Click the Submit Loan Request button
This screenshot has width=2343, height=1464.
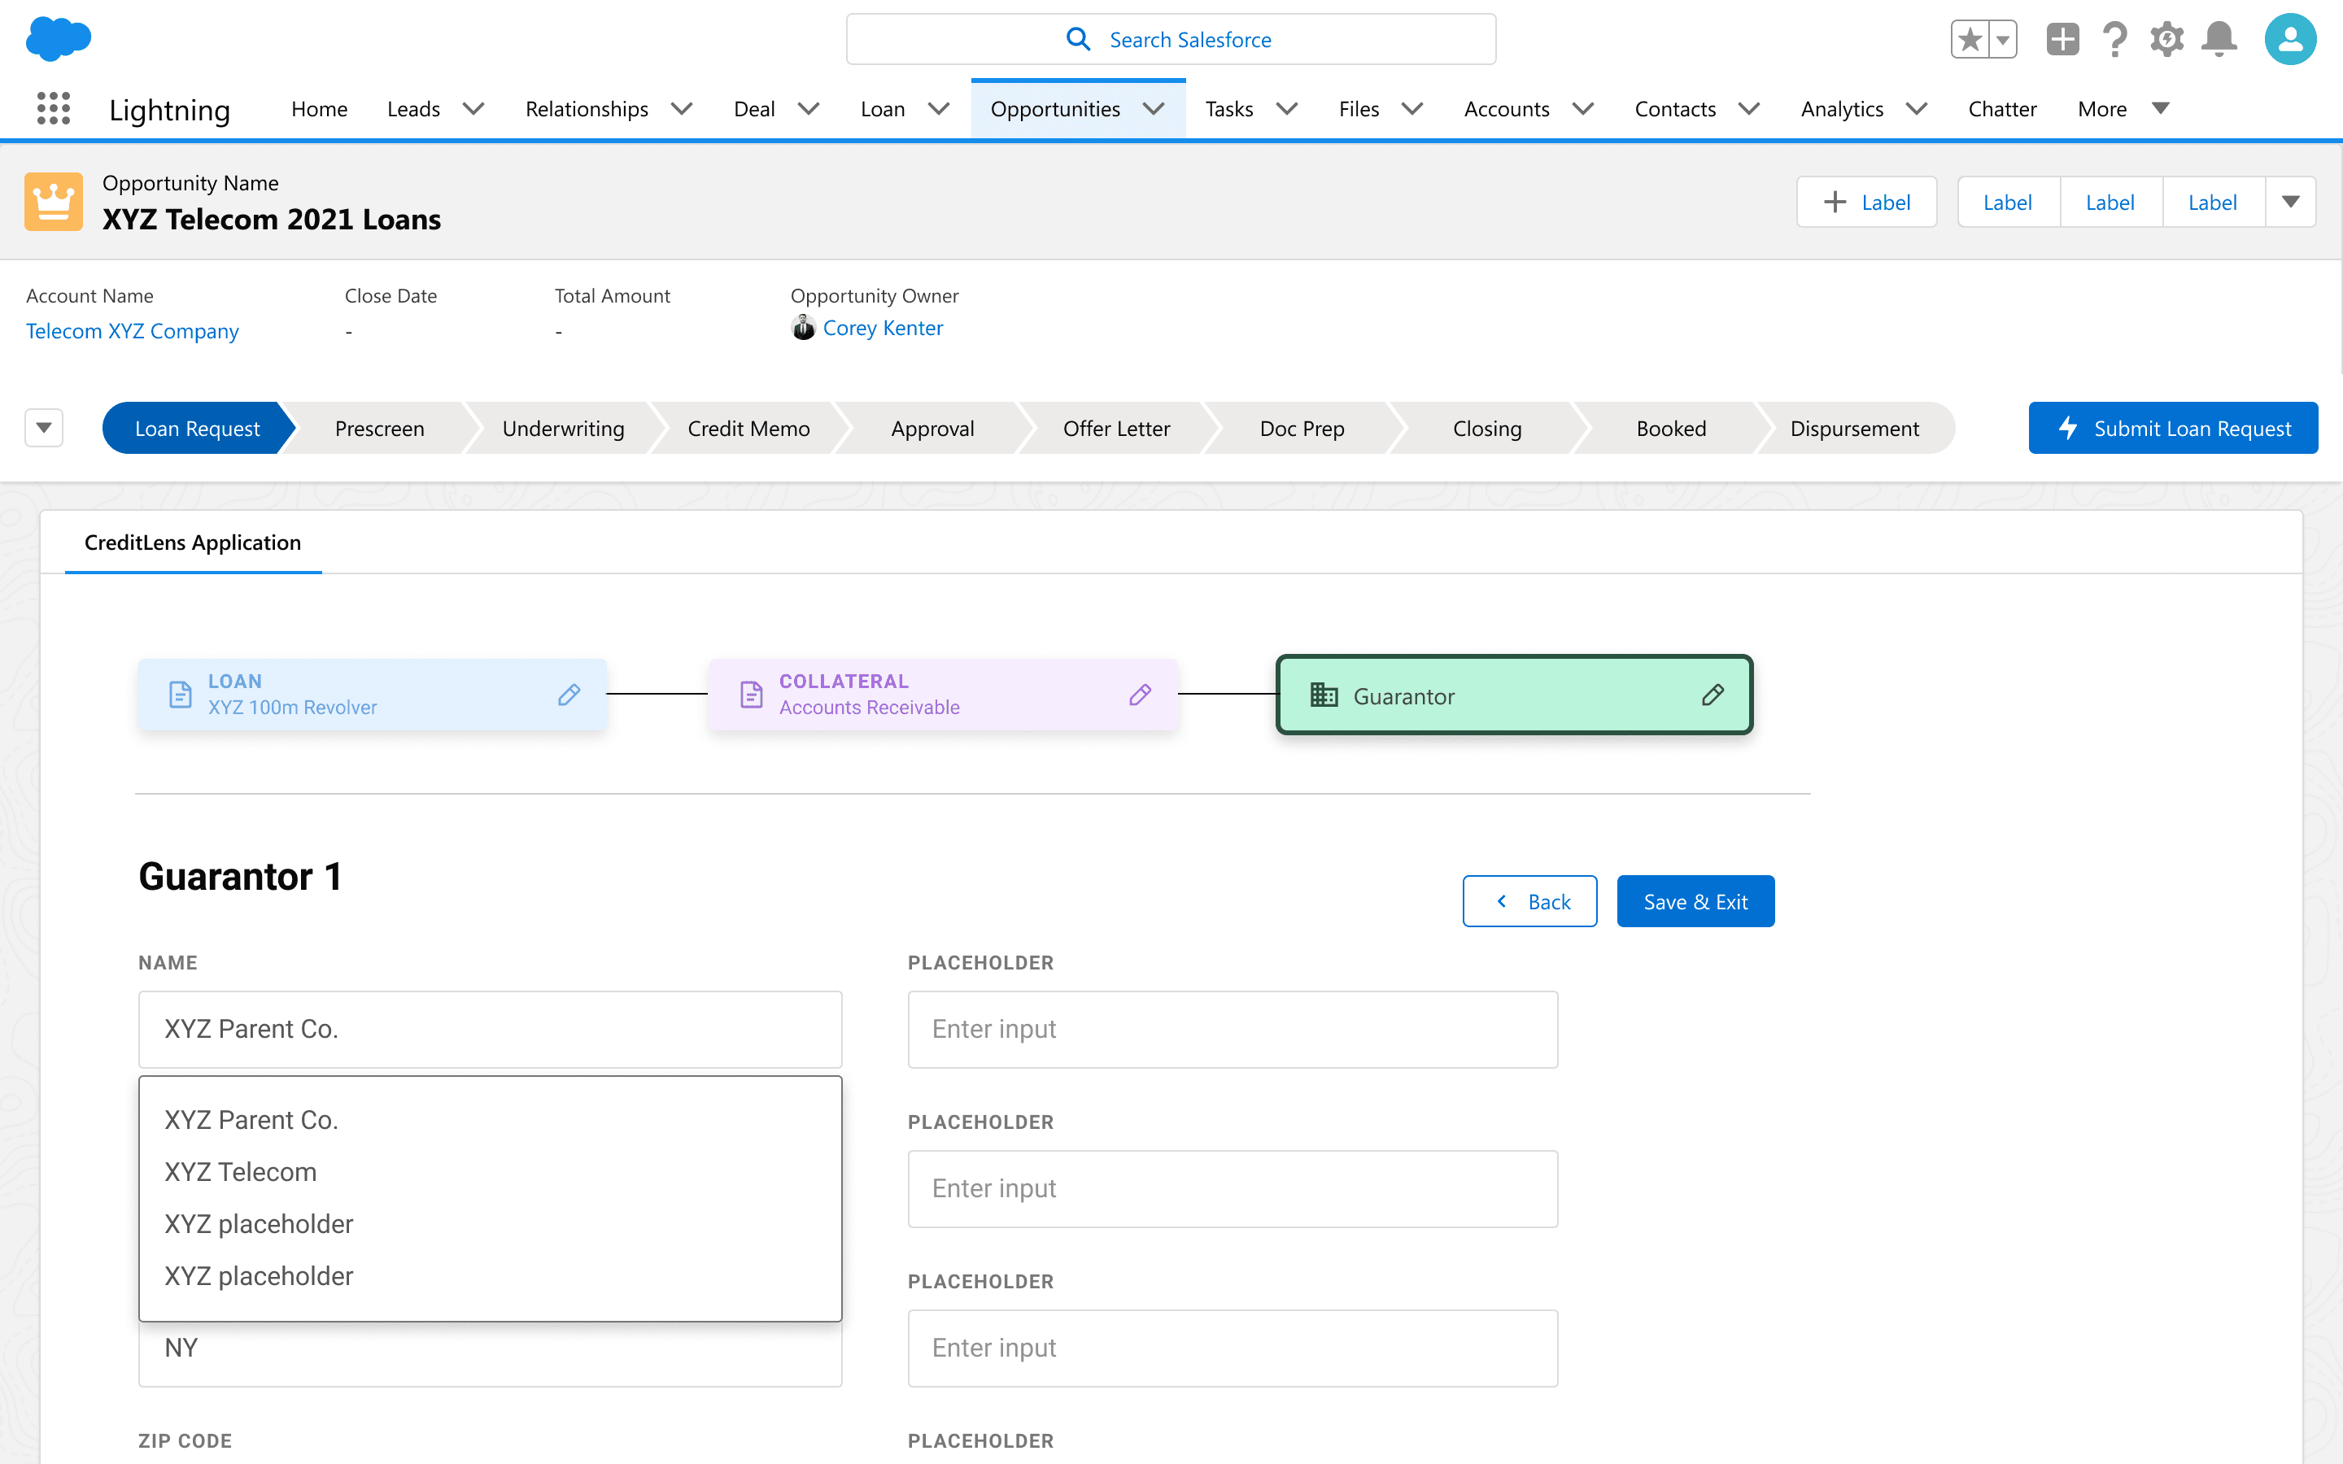[x=2173, y=428]
